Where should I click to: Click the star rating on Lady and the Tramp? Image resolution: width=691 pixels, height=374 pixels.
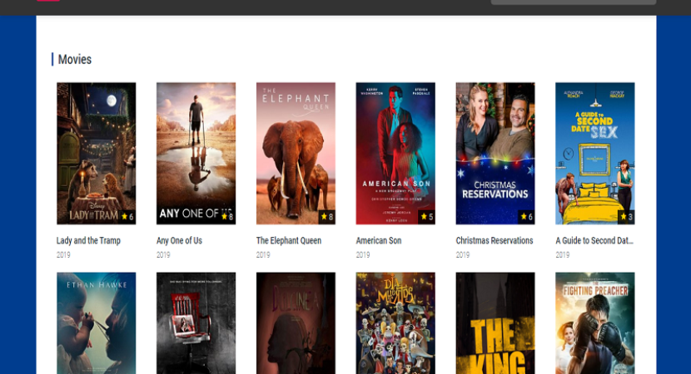click(x=127, y=216)
